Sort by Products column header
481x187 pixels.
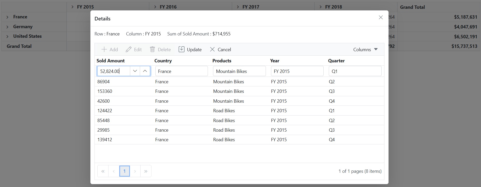tap(222, 61)
